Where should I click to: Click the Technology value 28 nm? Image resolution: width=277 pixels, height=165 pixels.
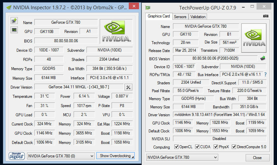click(x=186, y=42)
